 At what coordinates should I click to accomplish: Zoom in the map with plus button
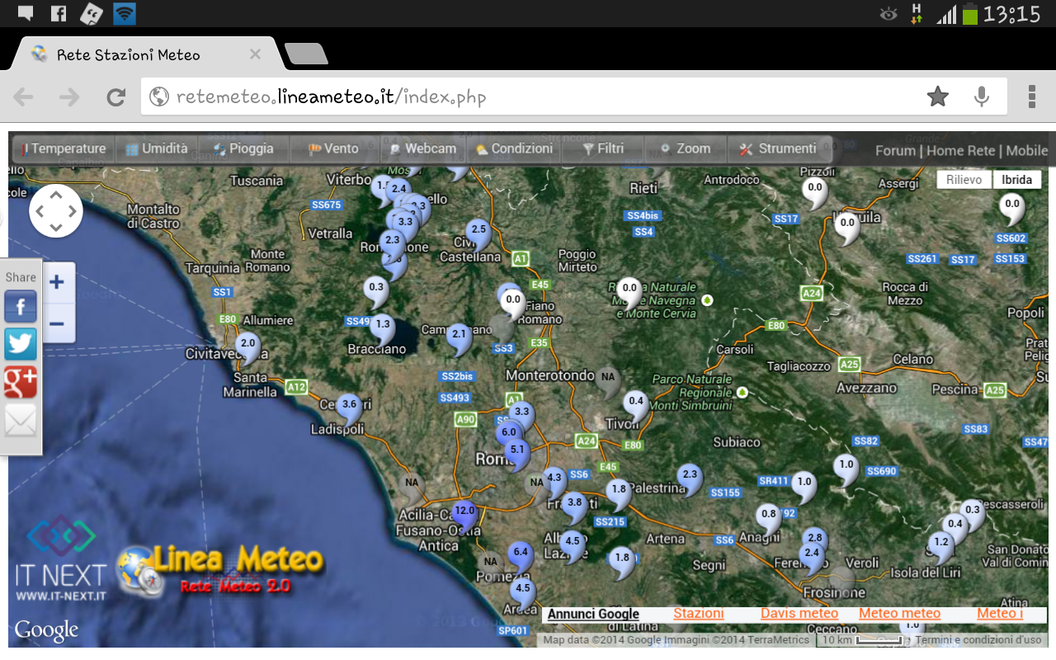coord(57,282)
